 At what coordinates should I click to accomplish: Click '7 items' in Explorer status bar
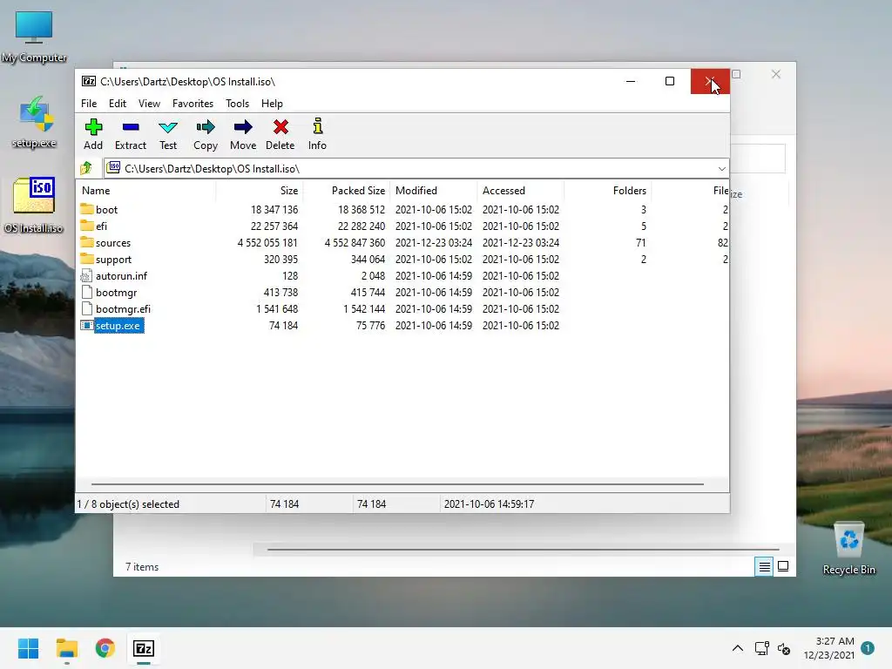pyautogui.click(x=142, y=567)
